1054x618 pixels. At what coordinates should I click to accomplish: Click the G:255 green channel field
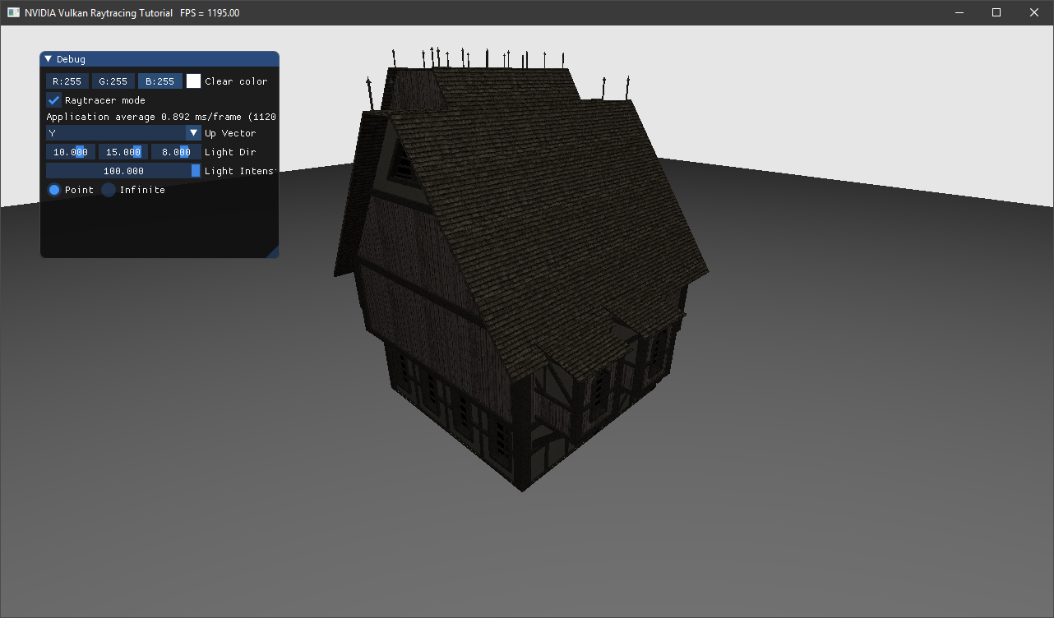pyautogui.click(x=113, y=81)
